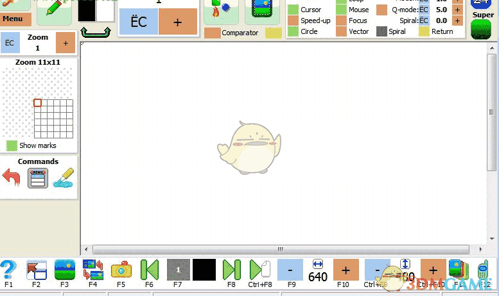499x296 pixels.
Task: Open the Commands menu list icon
Action: click(x=38, y=178)
